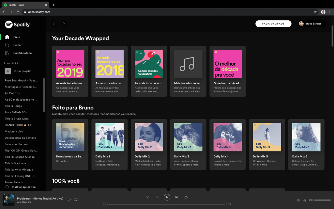Click now playing album art
The width and height of the screenshot is (334, 209).
[x=9, y=200]
